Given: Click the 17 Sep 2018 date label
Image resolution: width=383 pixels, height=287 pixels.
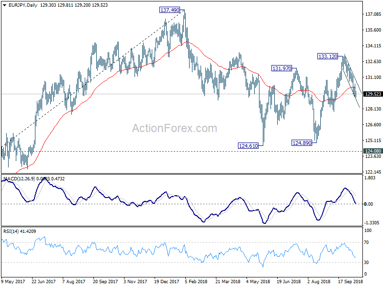Looking at the screenshot, I should pyautogui.click(x=350, y=282).
